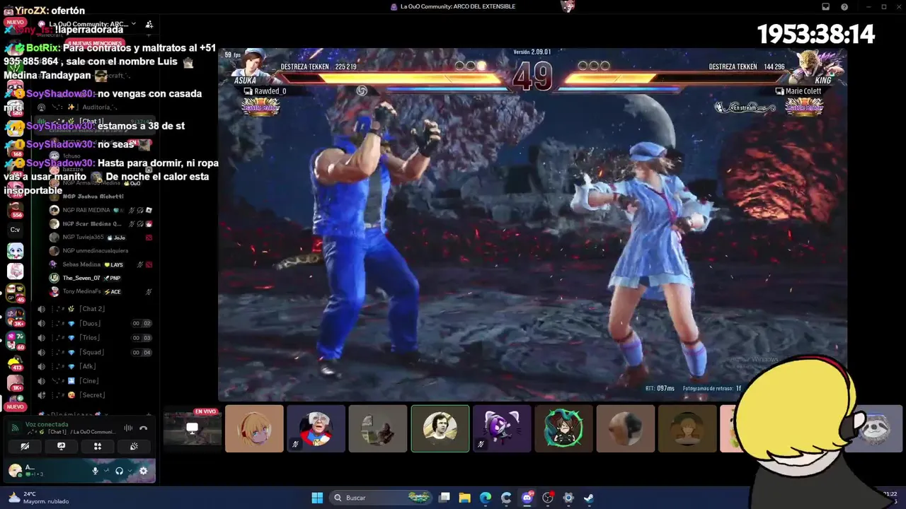Expand microphone input options arrow
Screen dimensions: 906x509
(106, 471)
